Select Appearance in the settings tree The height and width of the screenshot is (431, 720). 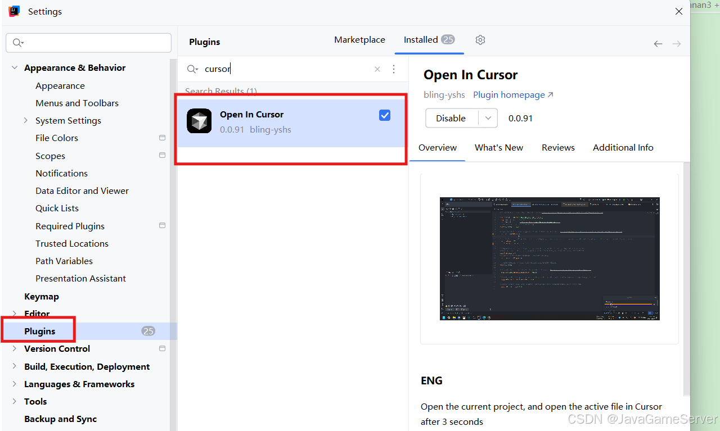(x=60, y=85)
